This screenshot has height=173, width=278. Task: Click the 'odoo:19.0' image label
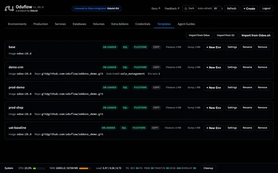pyautogui.click(x=24, y=53)
